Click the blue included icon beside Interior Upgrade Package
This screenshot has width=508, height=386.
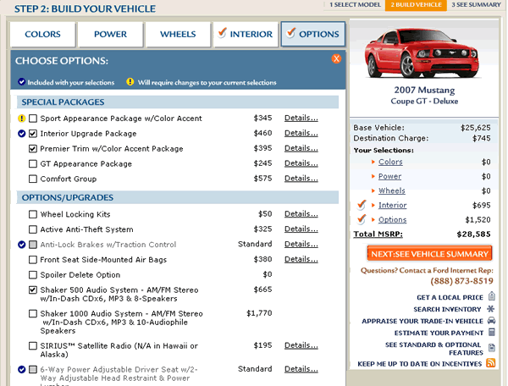coord(22,134)
